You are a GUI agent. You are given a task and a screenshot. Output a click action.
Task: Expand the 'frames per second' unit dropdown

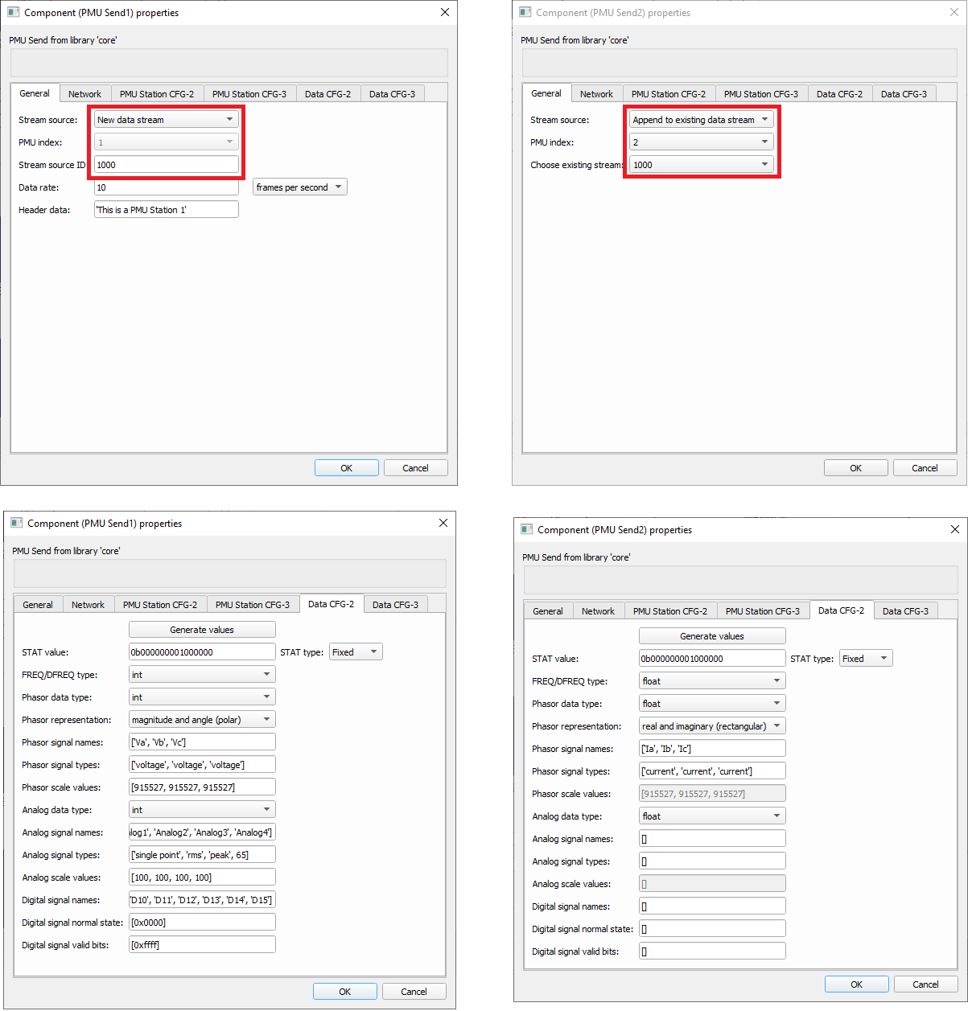(x=299, y=187)
